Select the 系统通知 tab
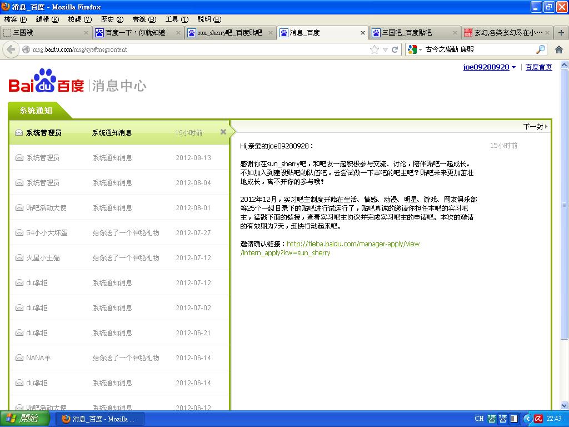569x427 pixels. (36, 111)
